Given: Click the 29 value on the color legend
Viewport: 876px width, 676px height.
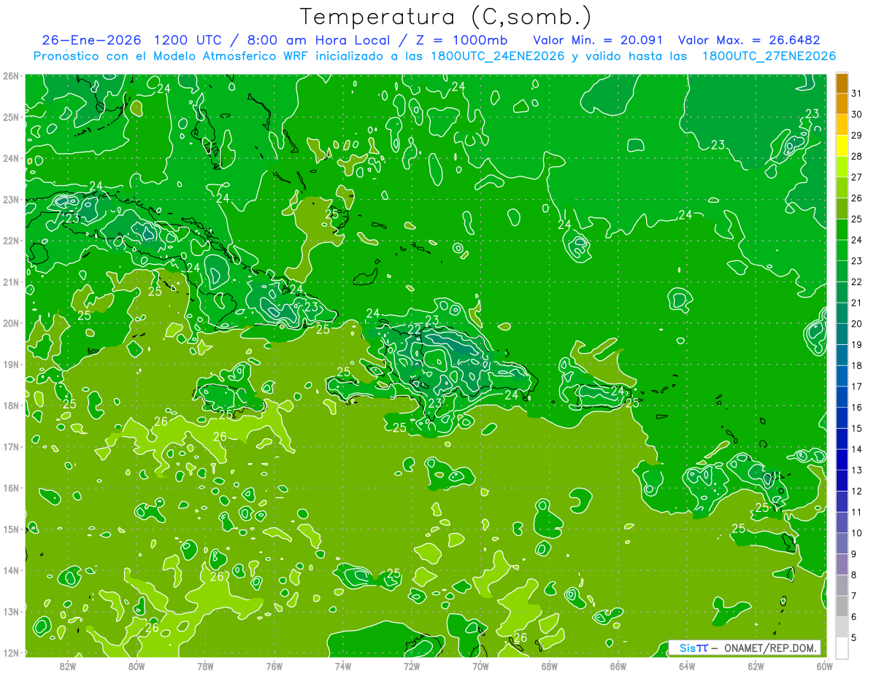Looking at the screenshot, I should pos(857,135).
